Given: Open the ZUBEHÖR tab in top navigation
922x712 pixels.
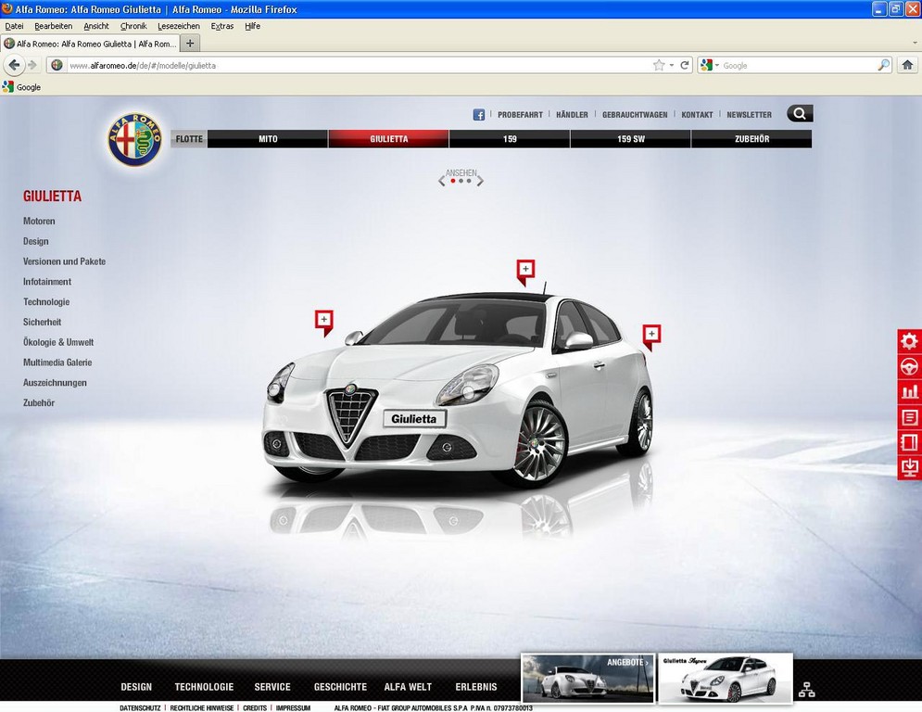Looking at the screenshot, I should click(751, 139).
